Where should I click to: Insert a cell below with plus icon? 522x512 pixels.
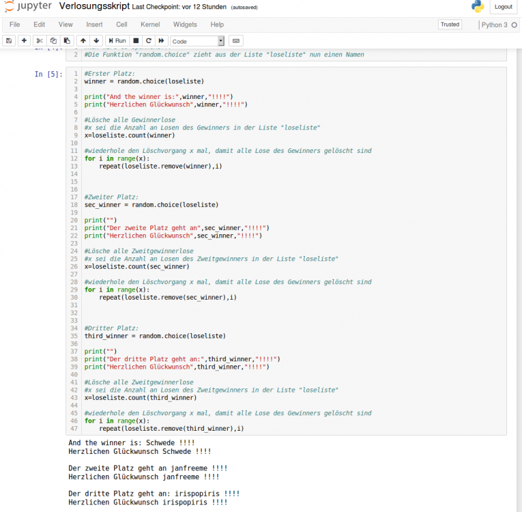pyautogui.click(x=24, y=41)
